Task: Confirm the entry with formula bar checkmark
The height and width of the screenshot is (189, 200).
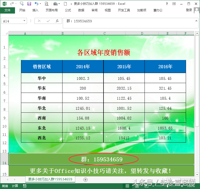Action: point(48,21)
